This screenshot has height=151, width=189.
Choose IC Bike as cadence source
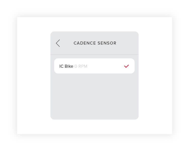[94, 66]
